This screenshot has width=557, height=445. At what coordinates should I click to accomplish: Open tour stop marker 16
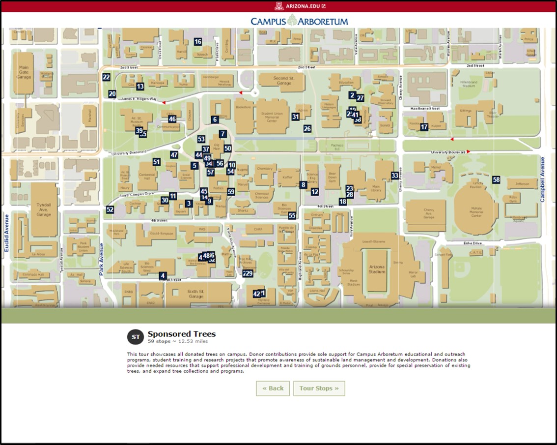tap(198, 42)
